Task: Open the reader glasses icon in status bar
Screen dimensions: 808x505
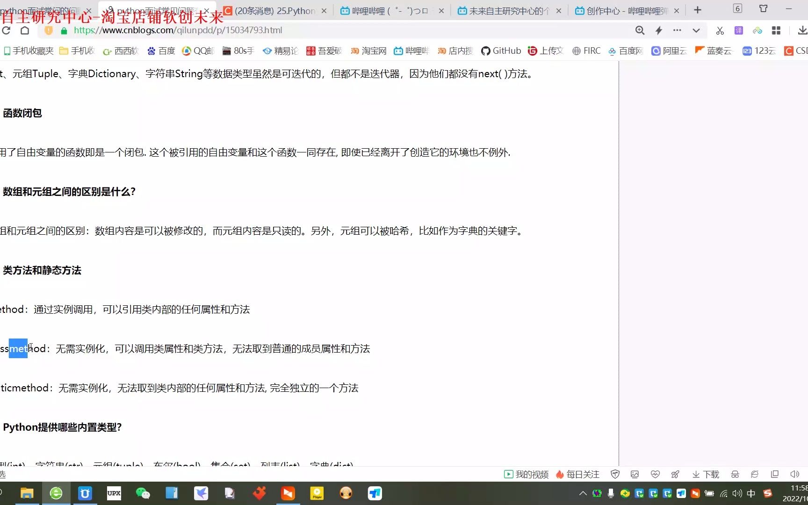Action: (735, 474)
